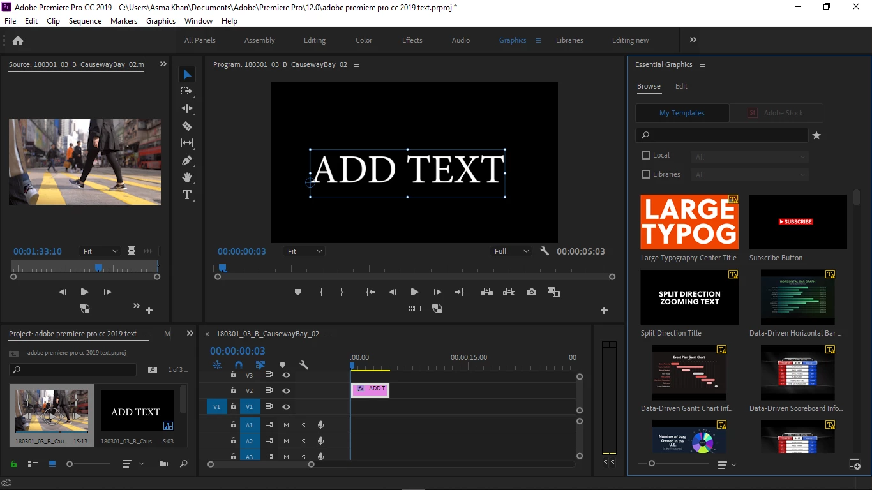The image size is (872, 490).
Task: Select the Razor tool
Action: pos(187,126)
